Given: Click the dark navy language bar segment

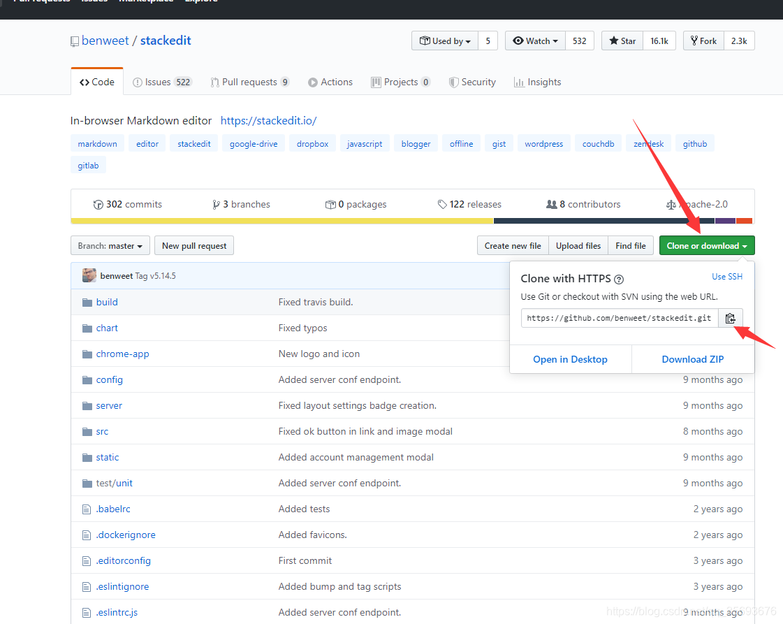Looking at the screenshot, I should (x=604, y=221).
